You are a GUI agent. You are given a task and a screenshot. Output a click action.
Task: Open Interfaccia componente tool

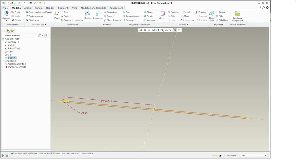(x=238, y=16)
